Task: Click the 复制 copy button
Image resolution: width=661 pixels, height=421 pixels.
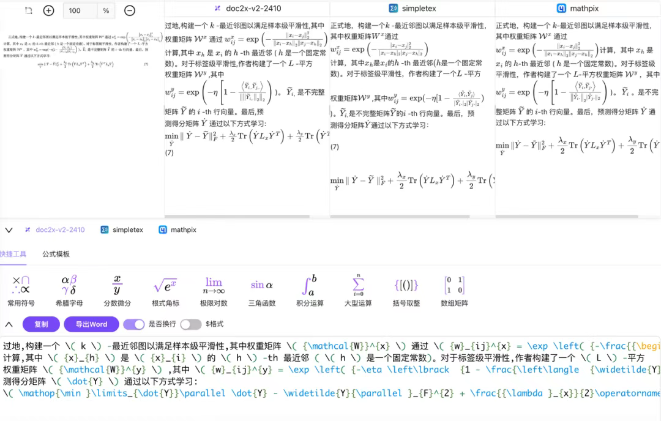Action: 41,324
